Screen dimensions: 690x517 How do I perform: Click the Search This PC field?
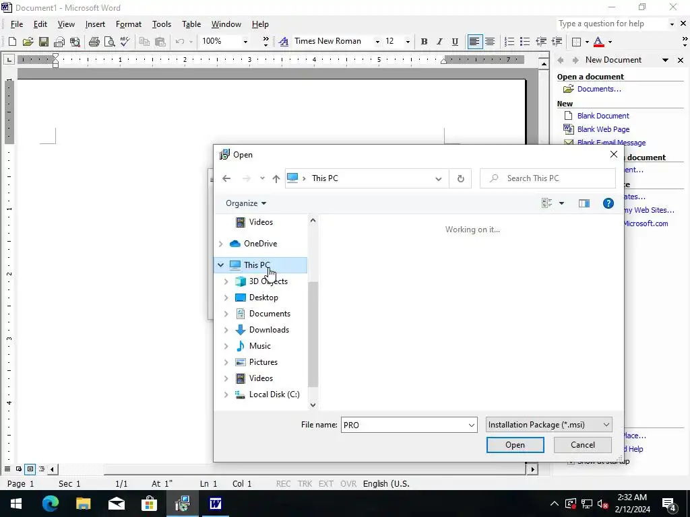[x=547, y=178]
